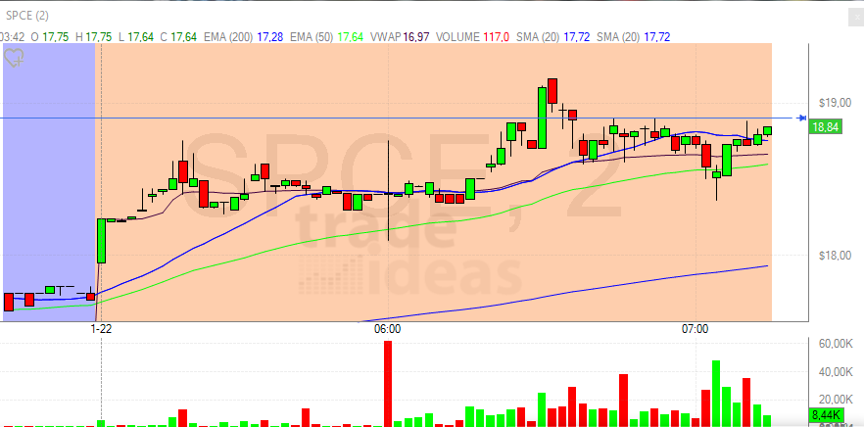
Task: Click the 03:42 timestamp in the legend
Action: 12,37
